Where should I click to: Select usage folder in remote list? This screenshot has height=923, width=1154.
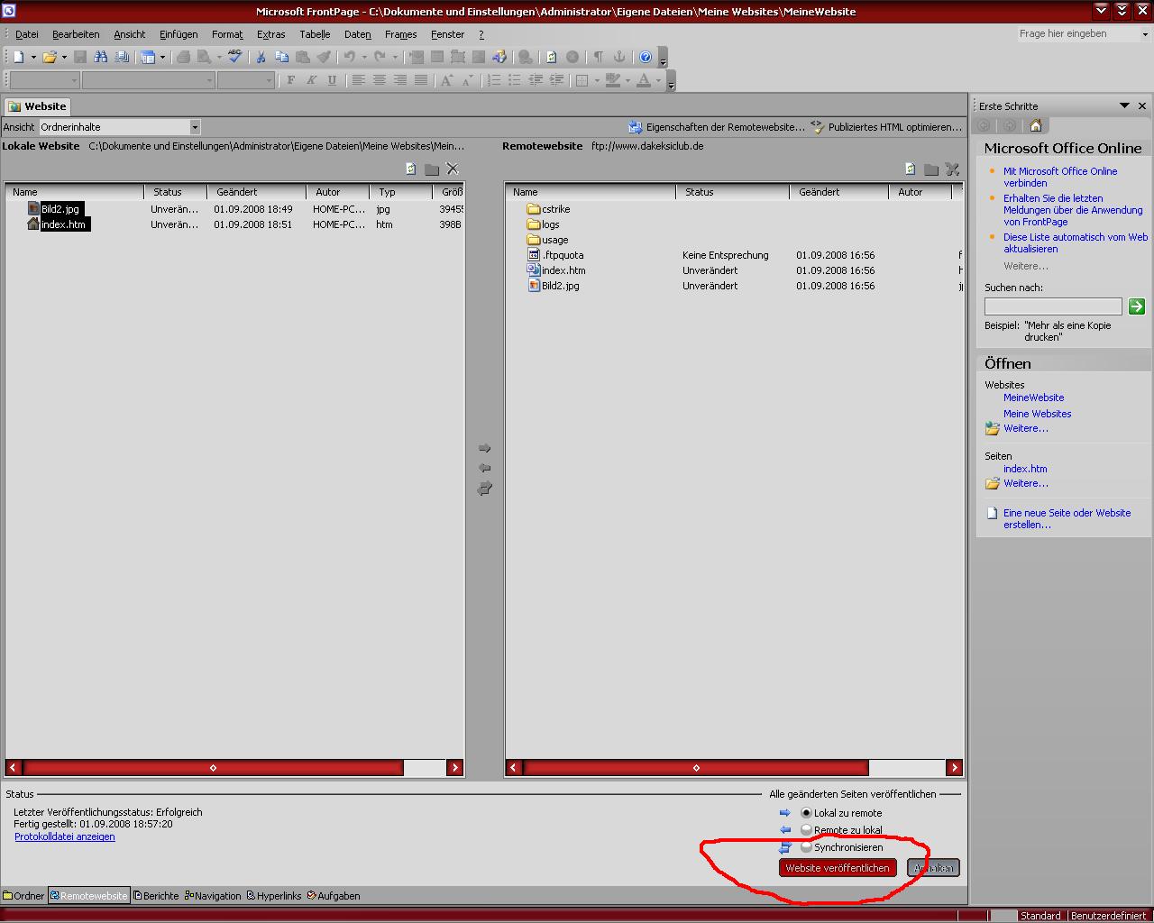pos(548,240)
